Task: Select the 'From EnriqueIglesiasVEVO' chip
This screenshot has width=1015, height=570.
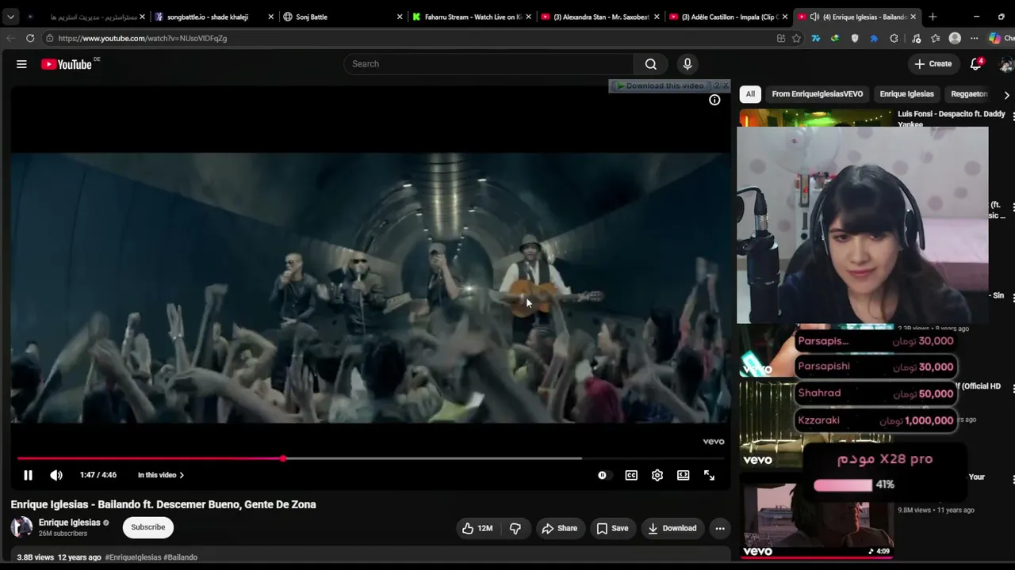Action: click(818, 94)
